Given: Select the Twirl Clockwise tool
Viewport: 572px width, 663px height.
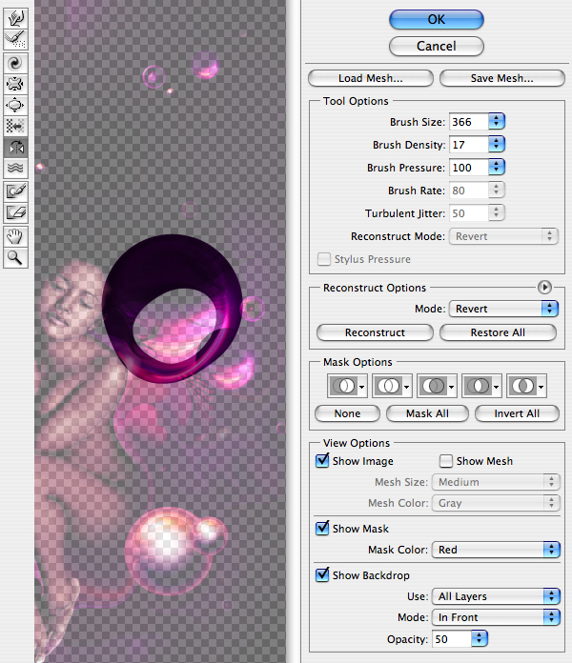Looking at the screenshot, I should pos(15,63).
